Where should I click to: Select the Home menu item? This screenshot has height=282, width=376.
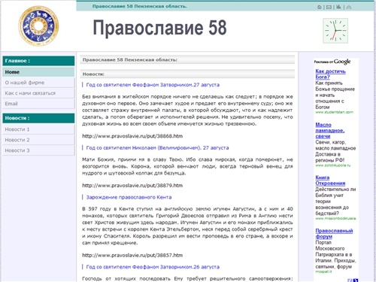click(x=38, y=72)
